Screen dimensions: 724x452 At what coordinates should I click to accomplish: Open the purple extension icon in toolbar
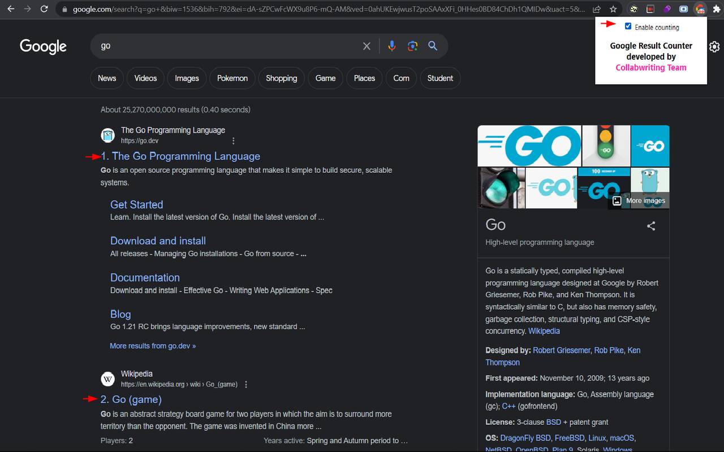coord(667,9)
